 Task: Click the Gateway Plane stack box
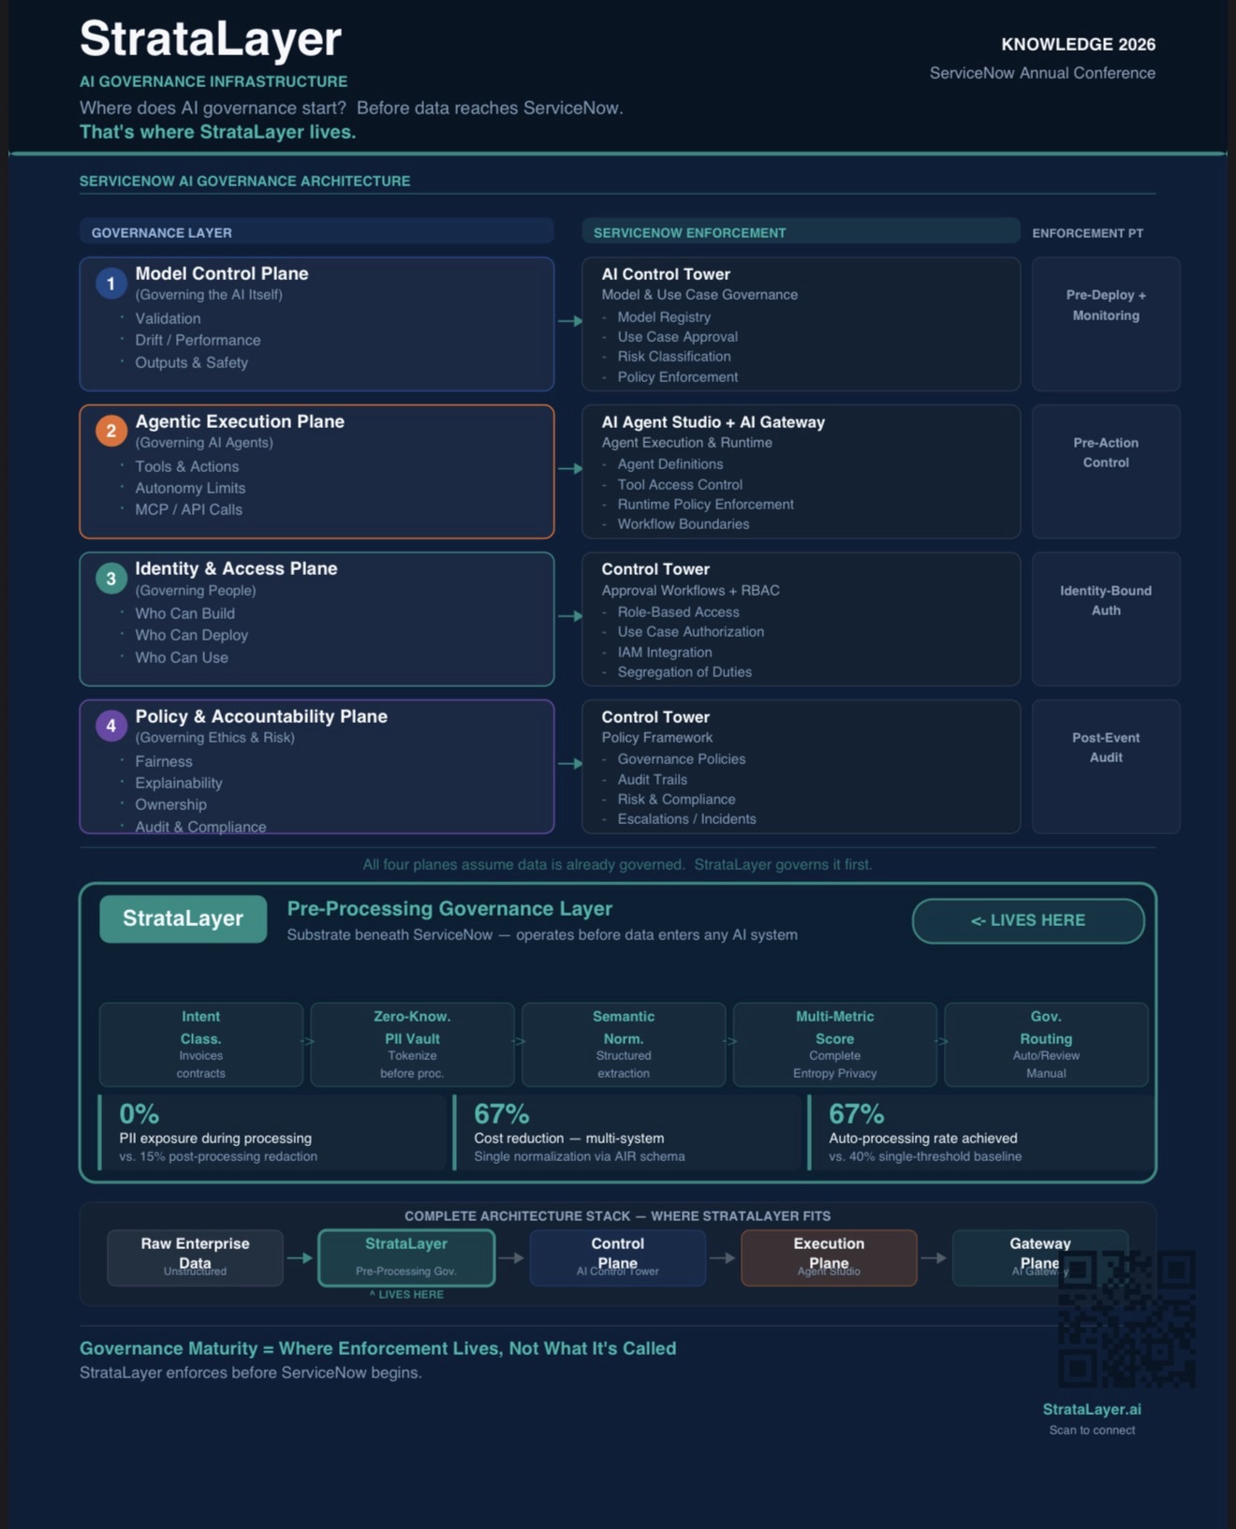click(1040, 1257)
